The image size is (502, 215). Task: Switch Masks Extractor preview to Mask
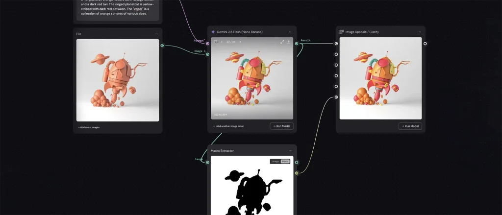284,161
